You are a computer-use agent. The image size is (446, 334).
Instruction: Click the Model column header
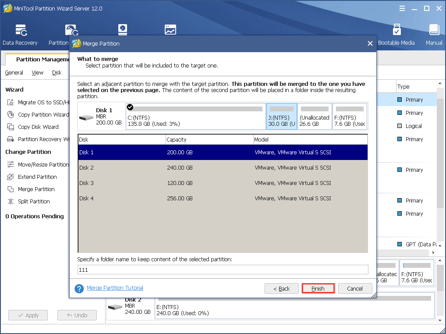click(310, 139)
